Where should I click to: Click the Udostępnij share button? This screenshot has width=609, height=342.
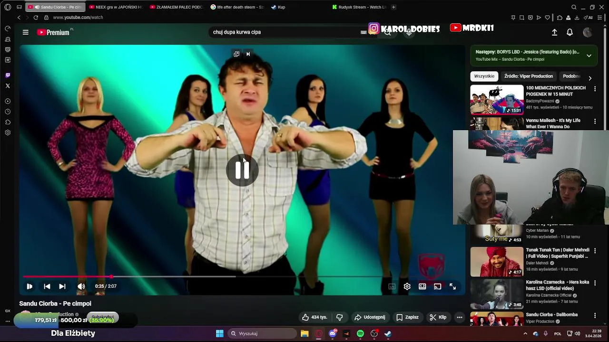pyautogui.click(x=370, y=317)
